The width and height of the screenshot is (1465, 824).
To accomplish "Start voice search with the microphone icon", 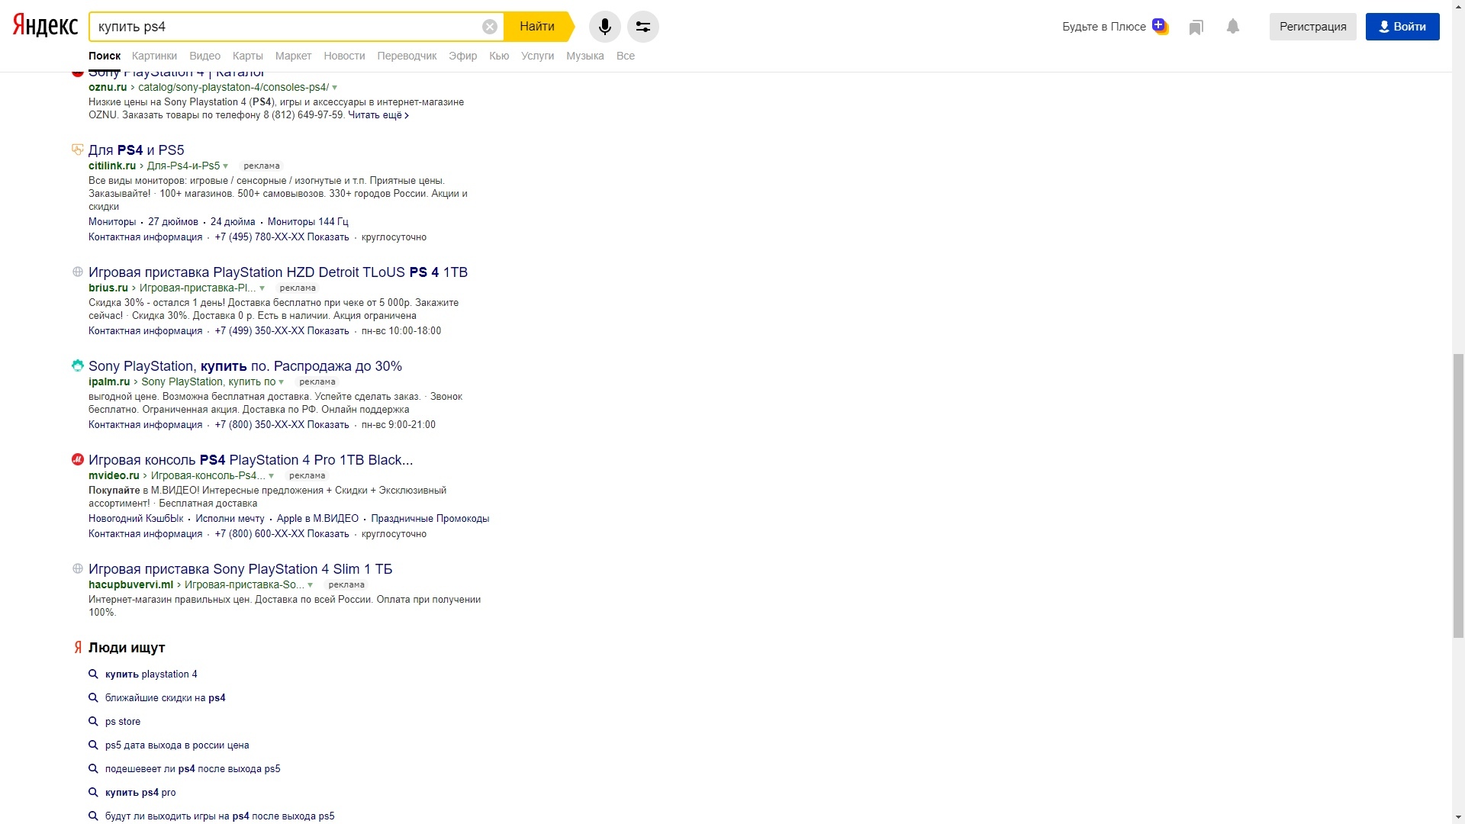I will 605,27.
